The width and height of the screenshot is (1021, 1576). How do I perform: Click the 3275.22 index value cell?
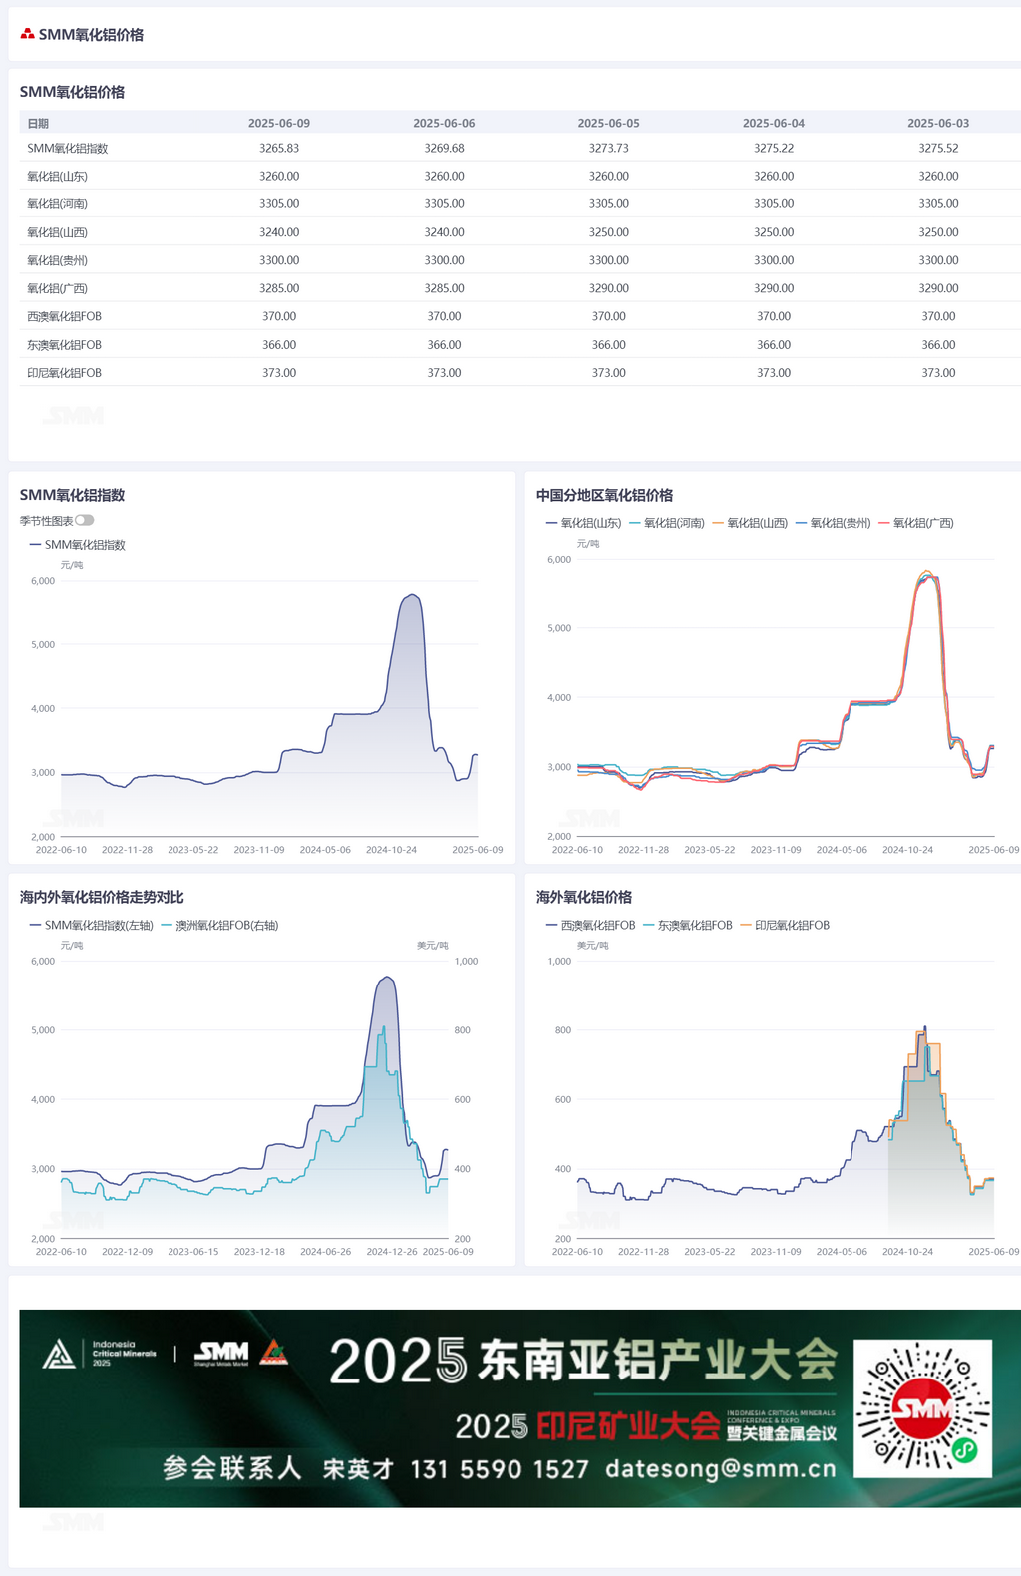click(x=774, y=148)
